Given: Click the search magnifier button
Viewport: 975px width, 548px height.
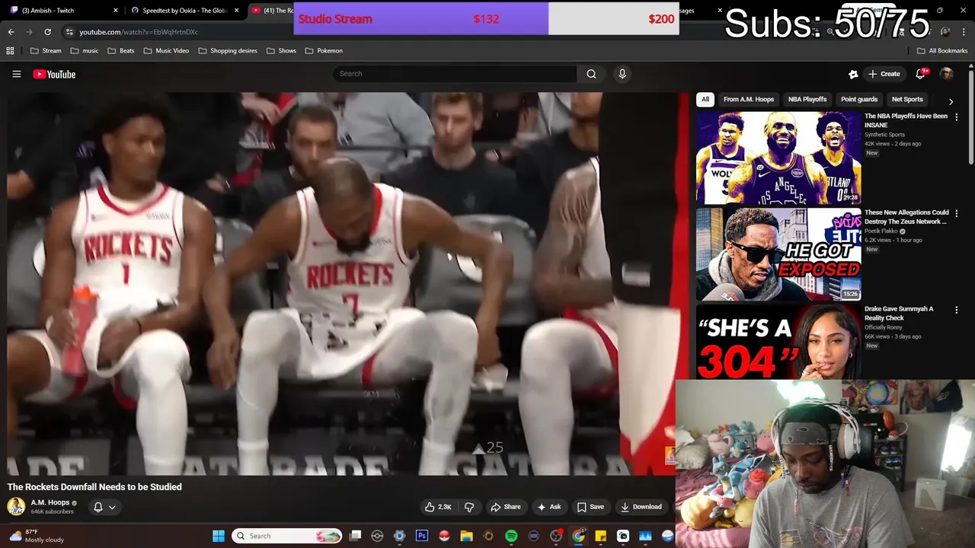Looking at the screenshot, I should 591,74.
